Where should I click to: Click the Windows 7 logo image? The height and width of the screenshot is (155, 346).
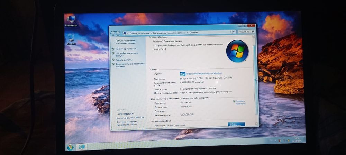tap(237, 51)
